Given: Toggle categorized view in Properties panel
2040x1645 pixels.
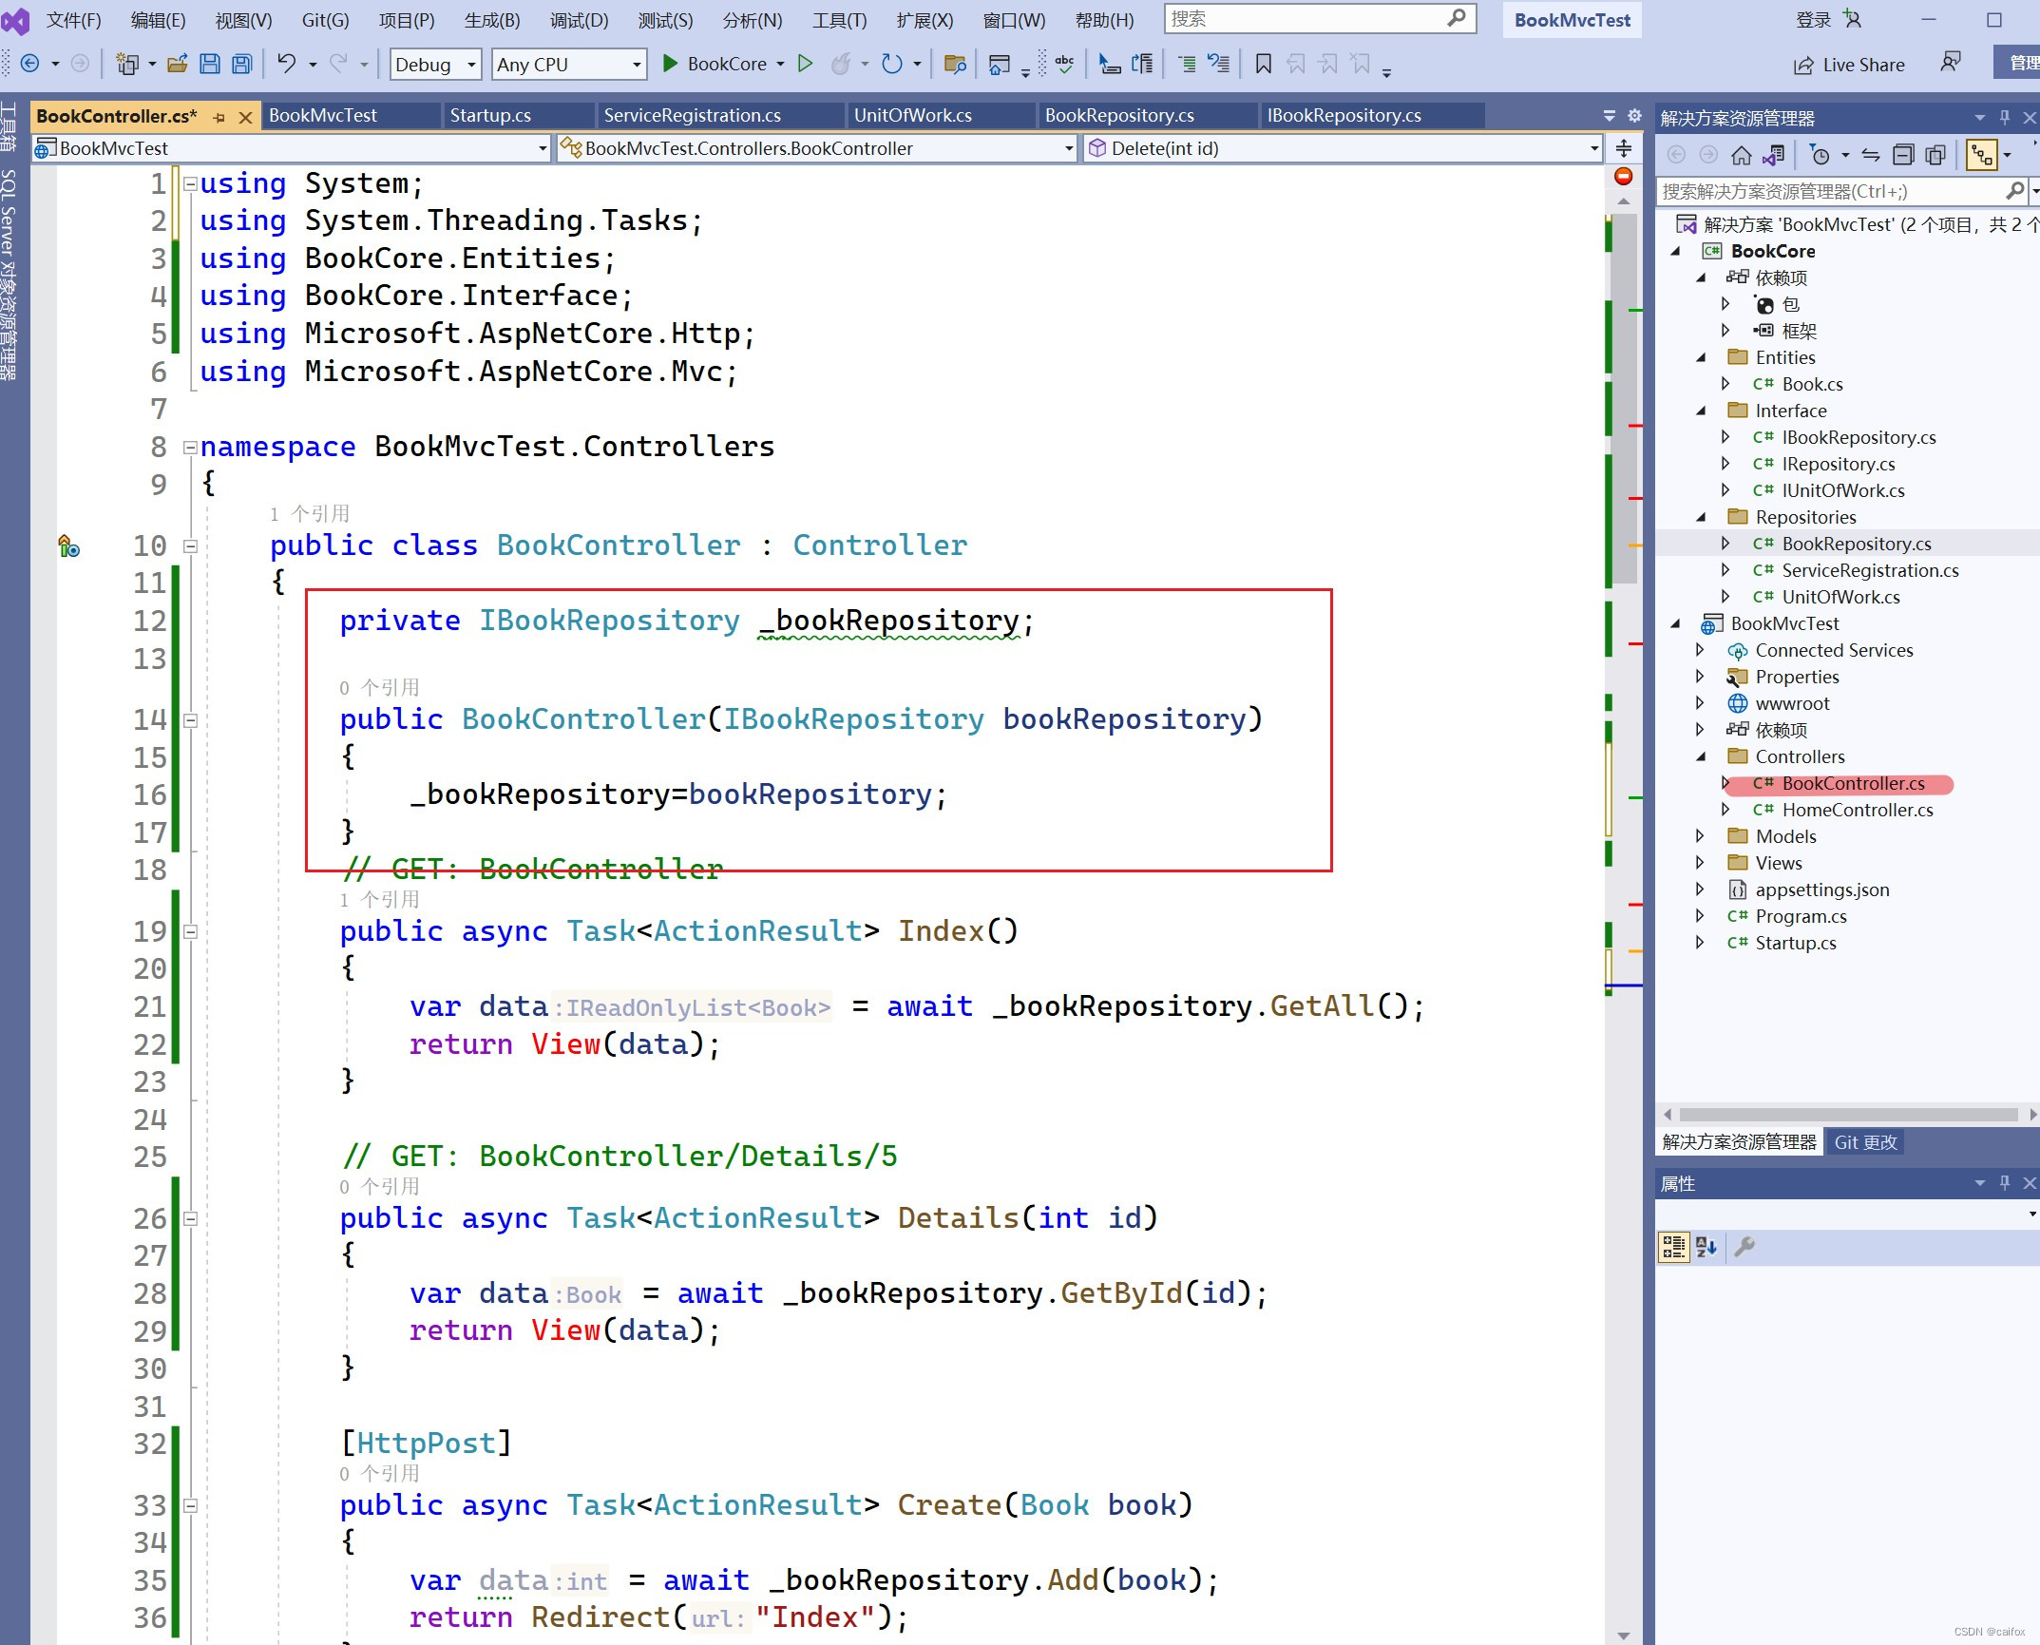Looking at the screenshot, I should [1673, 1247].
